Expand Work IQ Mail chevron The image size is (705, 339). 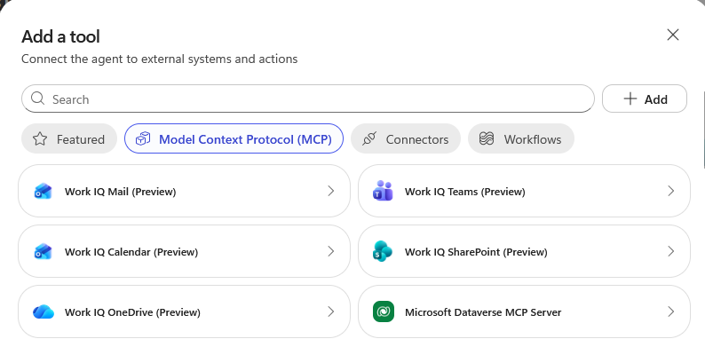click(x=331, y=191)
